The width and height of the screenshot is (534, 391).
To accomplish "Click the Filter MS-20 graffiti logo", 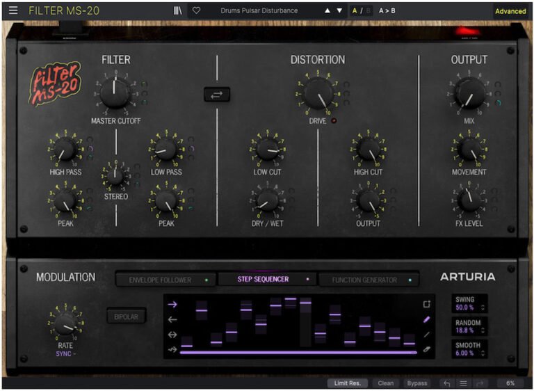I will pyautogui.click(x=55, y=83).
